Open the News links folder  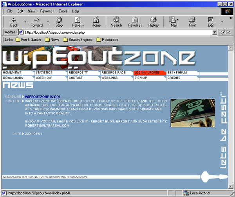(x=52, y=40)
